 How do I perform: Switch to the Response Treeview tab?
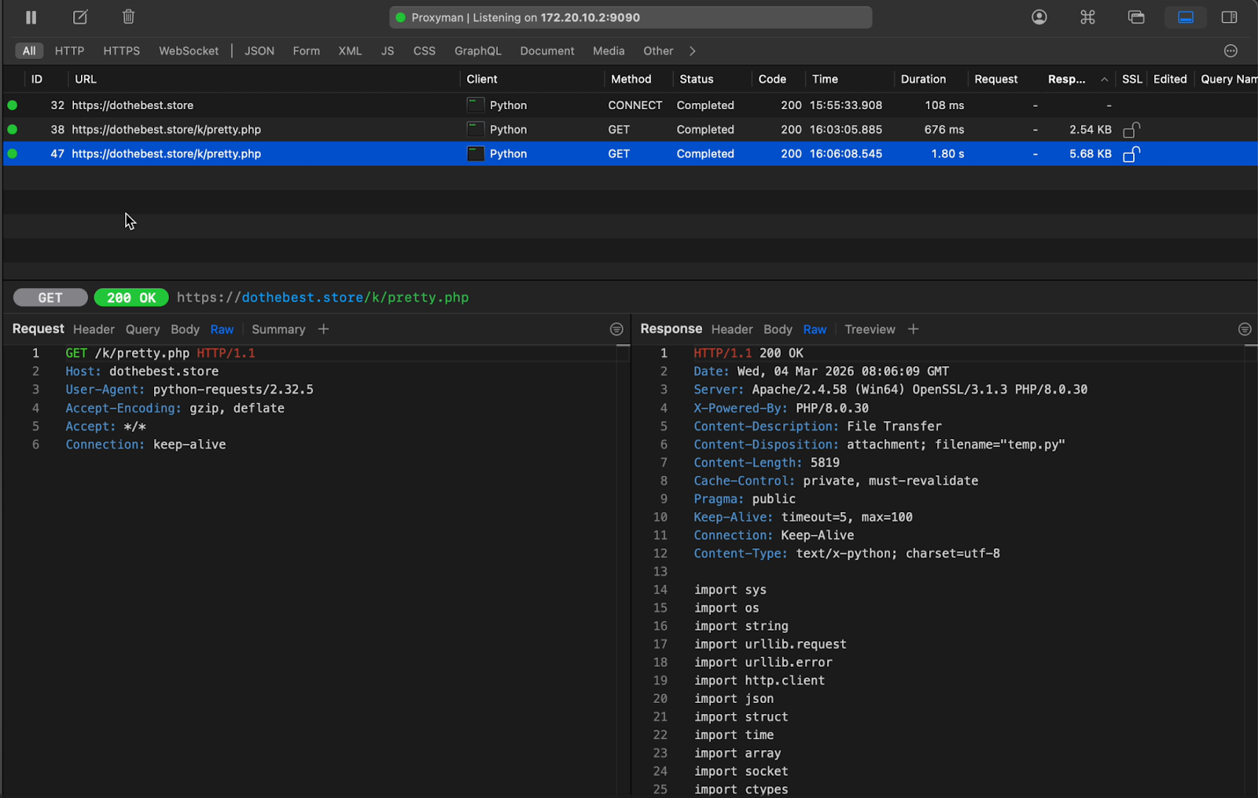click(870, 329)
